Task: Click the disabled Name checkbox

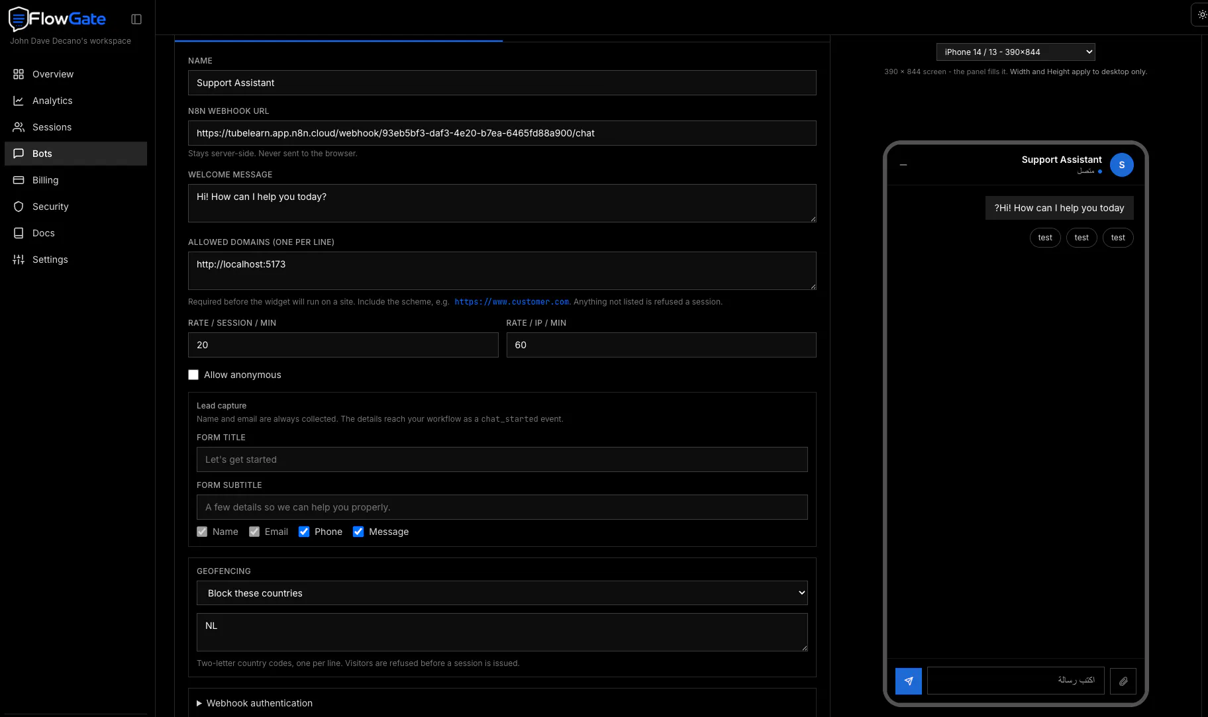Action: (202, 532)
